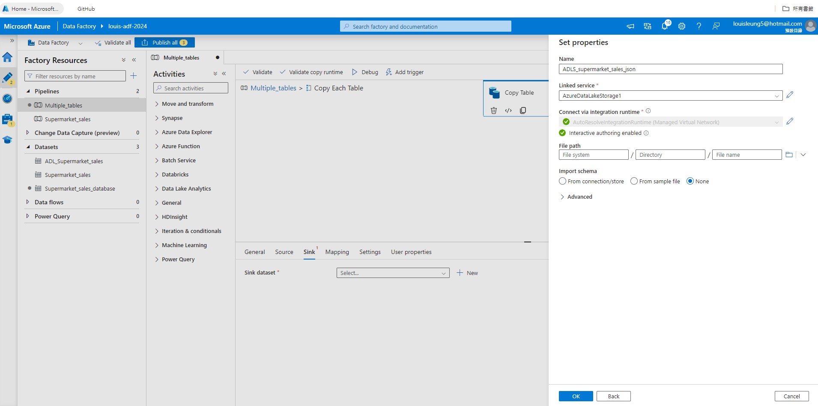Expand the Advanced section

click(x=576, y=197)
